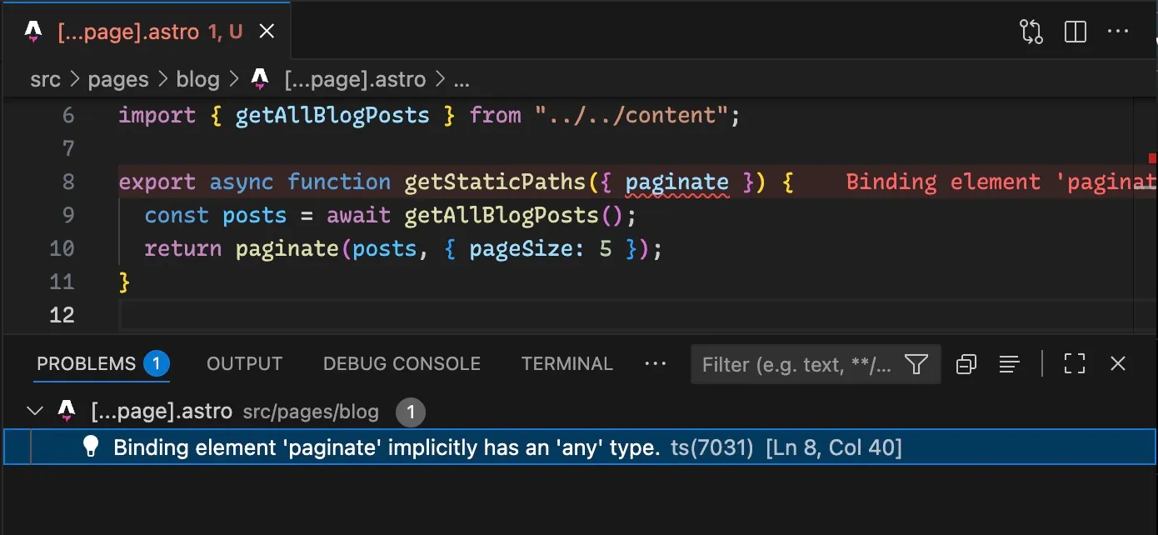This screenshot has height=535, width=1158.
Task: Switch to the Debug Console tab
Action: point(402,363)
